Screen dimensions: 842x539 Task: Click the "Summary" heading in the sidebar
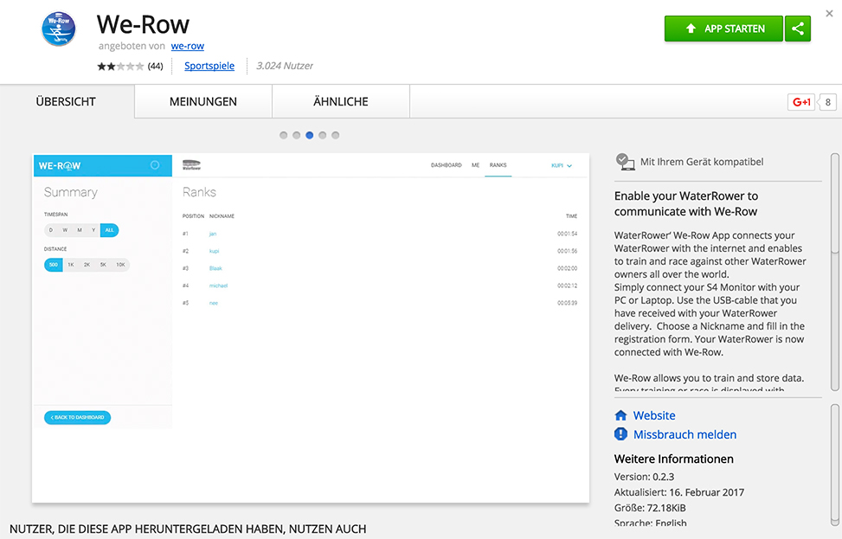click(x=71, y=192)
